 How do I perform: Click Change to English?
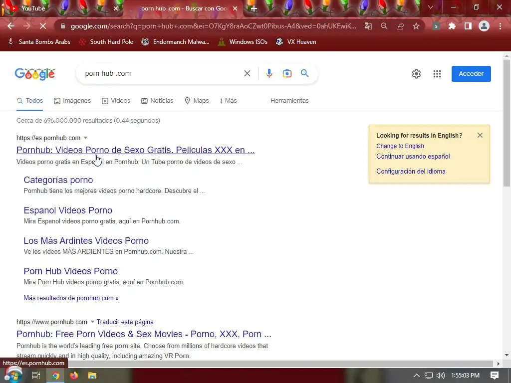tap(400, 146)
